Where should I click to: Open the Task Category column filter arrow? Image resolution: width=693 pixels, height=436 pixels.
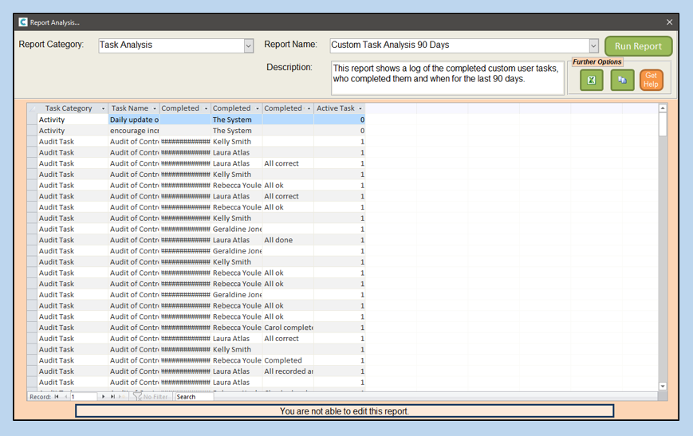[102, 108]
